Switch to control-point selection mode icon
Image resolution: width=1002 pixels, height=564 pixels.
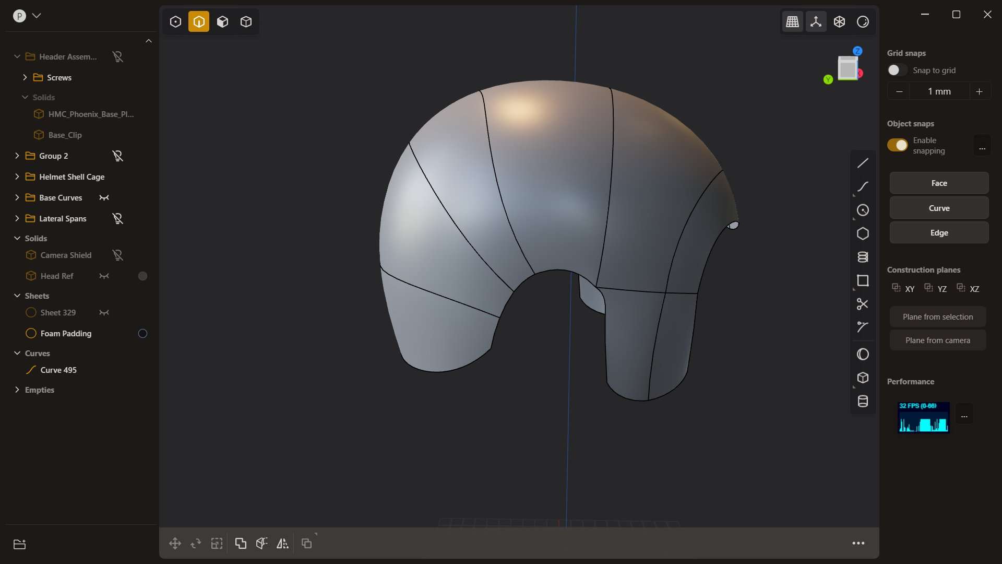click(175, 21)
